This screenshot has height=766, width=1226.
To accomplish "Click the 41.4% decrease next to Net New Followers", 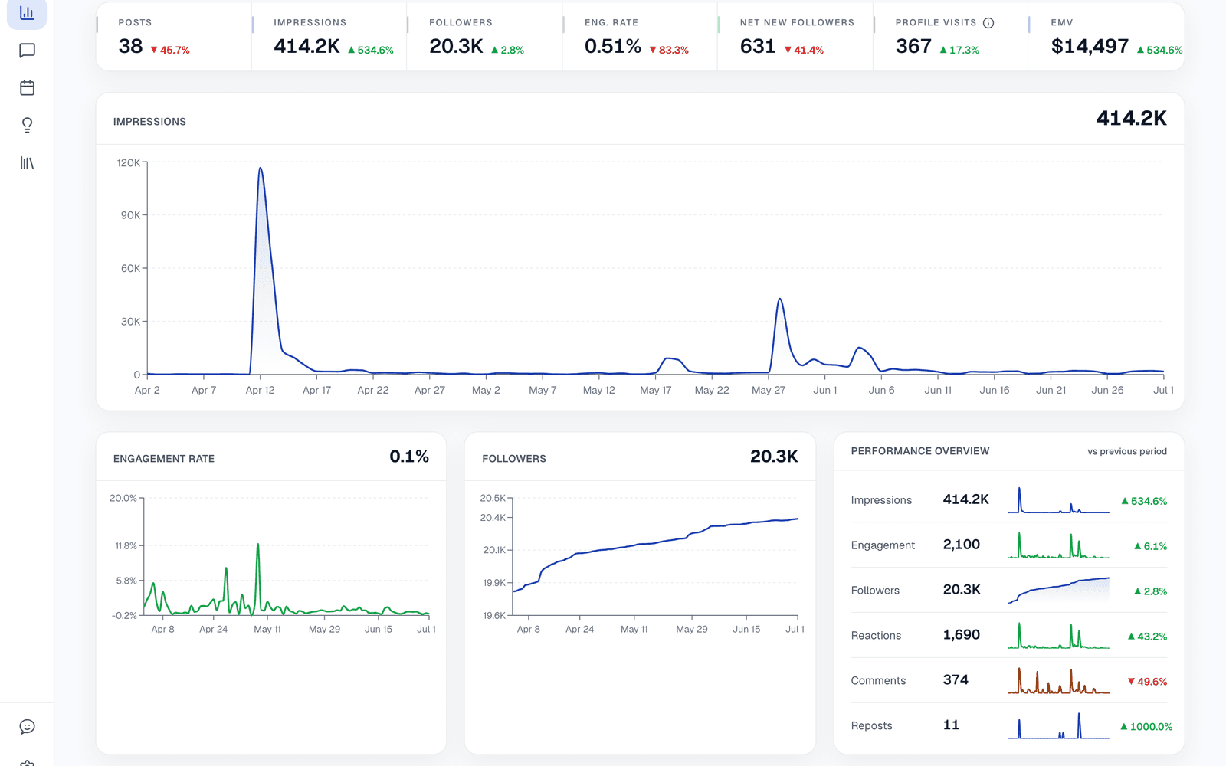I will point(804,50).
